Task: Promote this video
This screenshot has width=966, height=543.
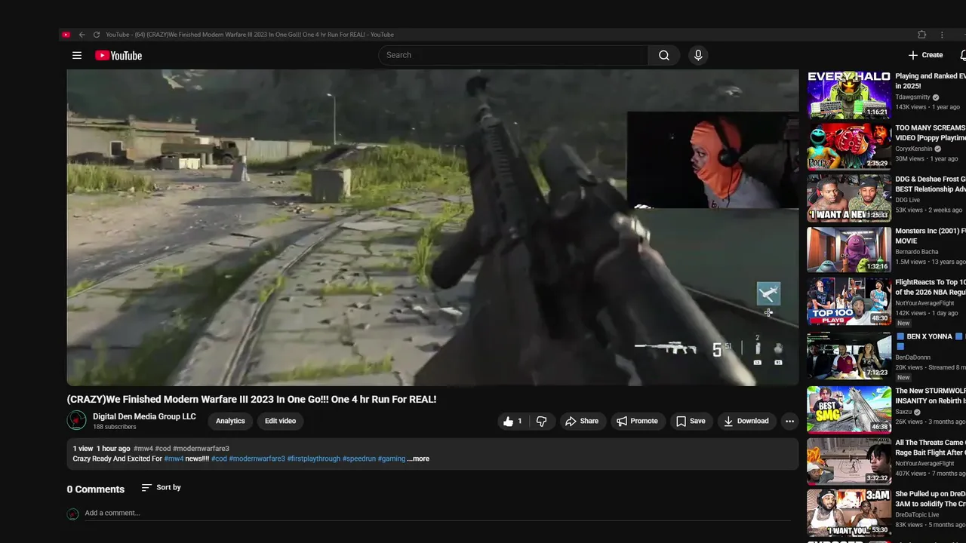Action: (637, 422)
